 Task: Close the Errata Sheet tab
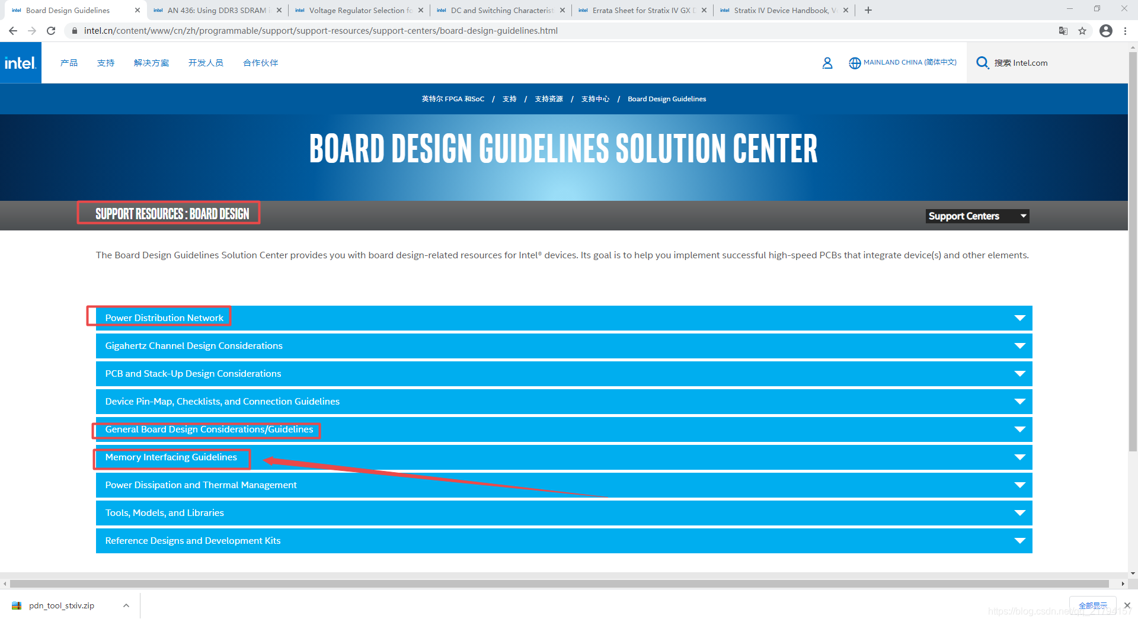coord(704,10)
